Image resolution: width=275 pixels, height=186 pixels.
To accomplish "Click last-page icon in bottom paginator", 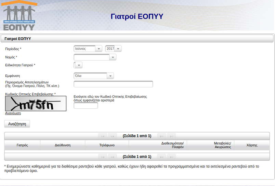I will click(171, 157).
